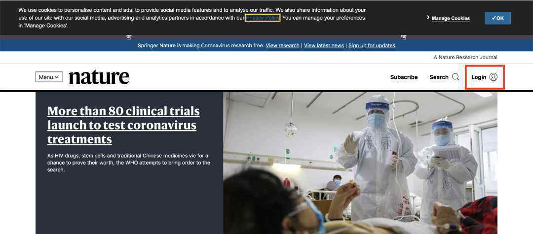This screenshot has height=234, width=533.
Task: Click the article summary about HIV drugs
Action: [129, 163]
